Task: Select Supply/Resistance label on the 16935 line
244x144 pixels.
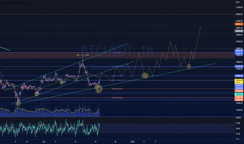Action: tap(117, 80)
